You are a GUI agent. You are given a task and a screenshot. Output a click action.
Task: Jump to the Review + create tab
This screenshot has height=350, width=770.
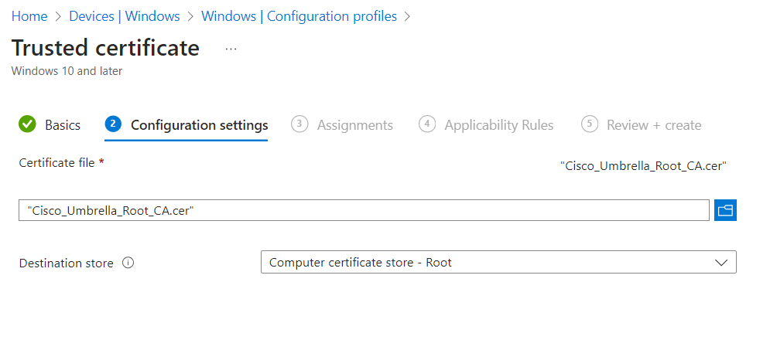point(653,125)
